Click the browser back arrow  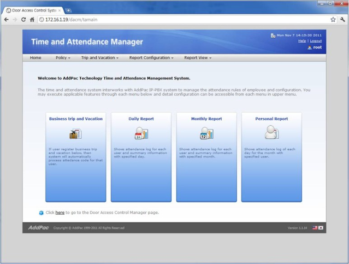[6, 20]
